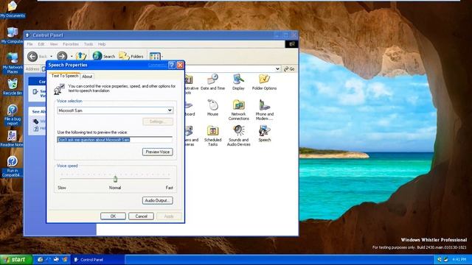Open the Display control panel icon
Image resolution: width=472 pixels, height=265 pixels.
[x=238, y=82]
